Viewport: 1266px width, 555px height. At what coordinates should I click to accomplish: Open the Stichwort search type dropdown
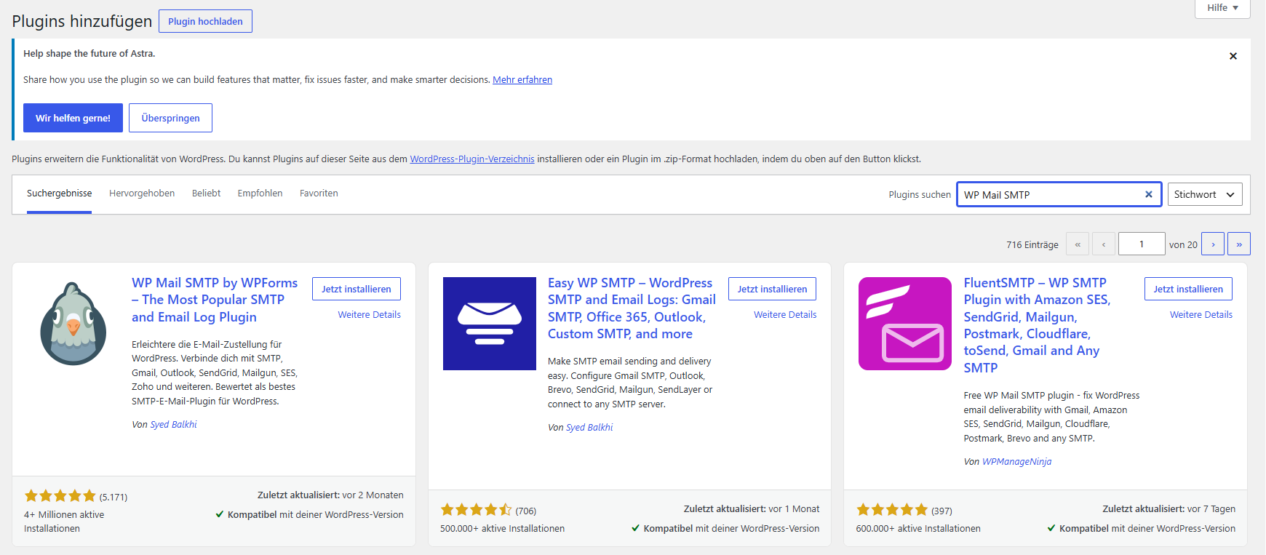tap(1204, 194)
